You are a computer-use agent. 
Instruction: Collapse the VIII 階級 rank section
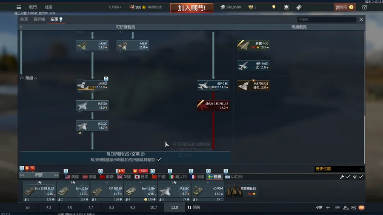(28, 78)
